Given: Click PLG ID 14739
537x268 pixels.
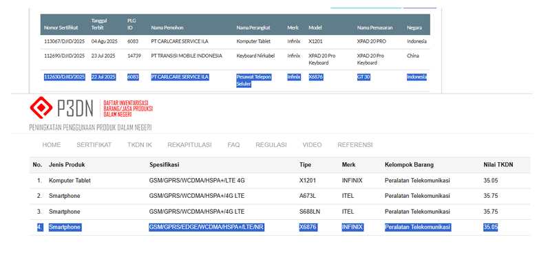Looking at the screenshot, I should pos(134,56).
